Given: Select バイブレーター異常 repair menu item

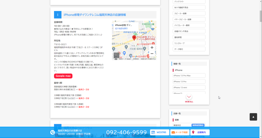Looking at the screenshot, I should pyautogui.click(x=189, y=25).
